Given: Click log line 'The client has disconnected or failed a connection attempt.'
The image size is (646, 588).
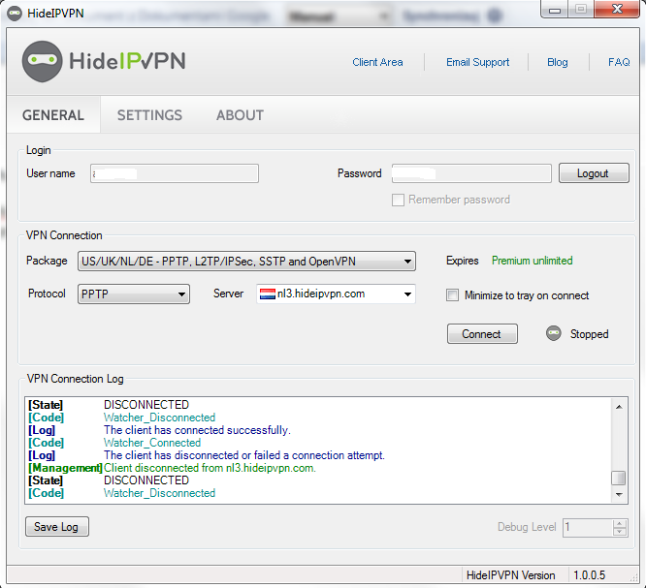Looking at the screenshot, I should (x=244, y=455).
